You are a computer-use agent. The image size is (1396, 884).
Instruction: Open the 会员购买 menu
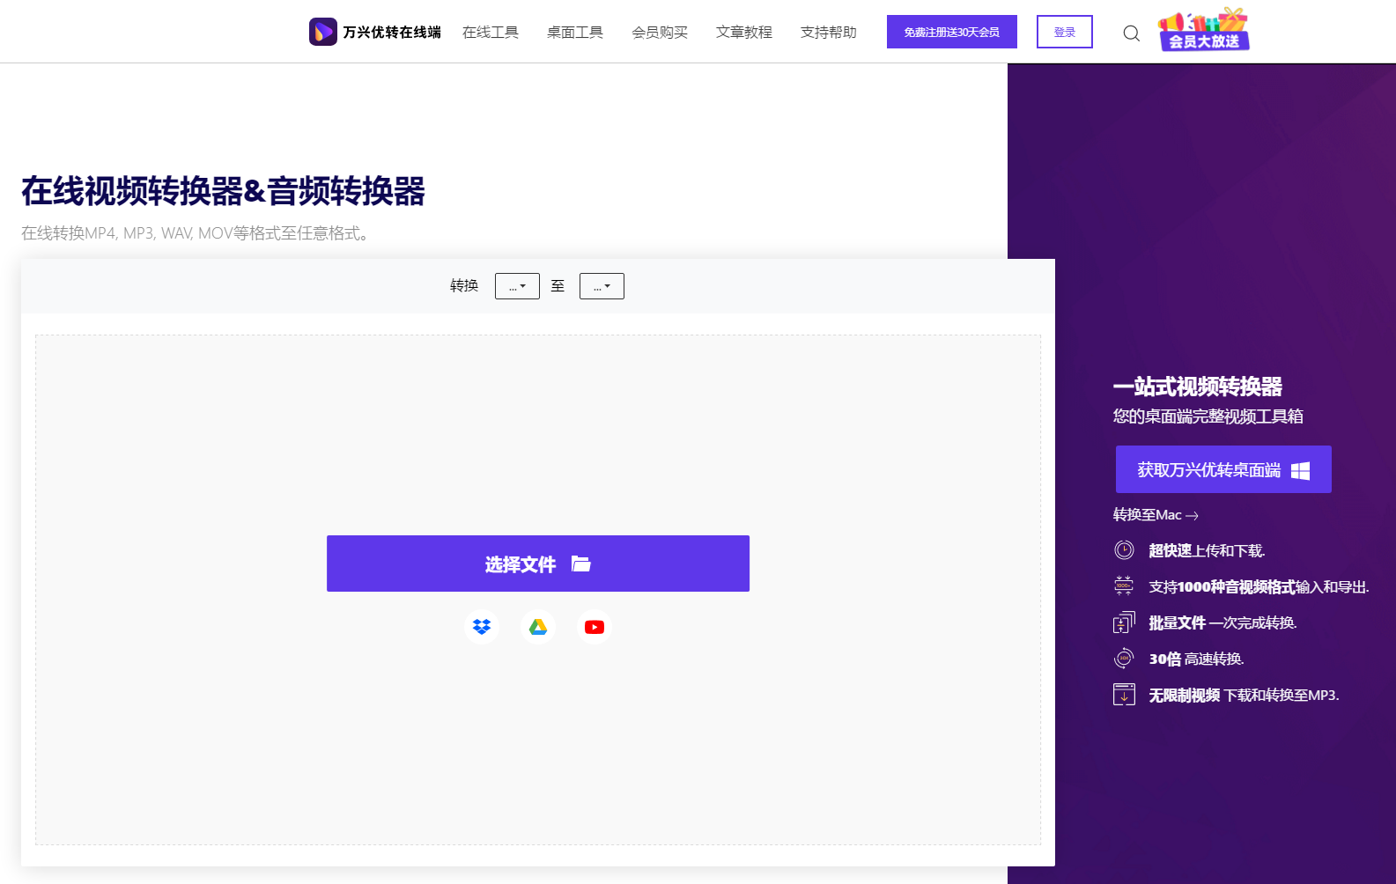(x=660, y=33)
